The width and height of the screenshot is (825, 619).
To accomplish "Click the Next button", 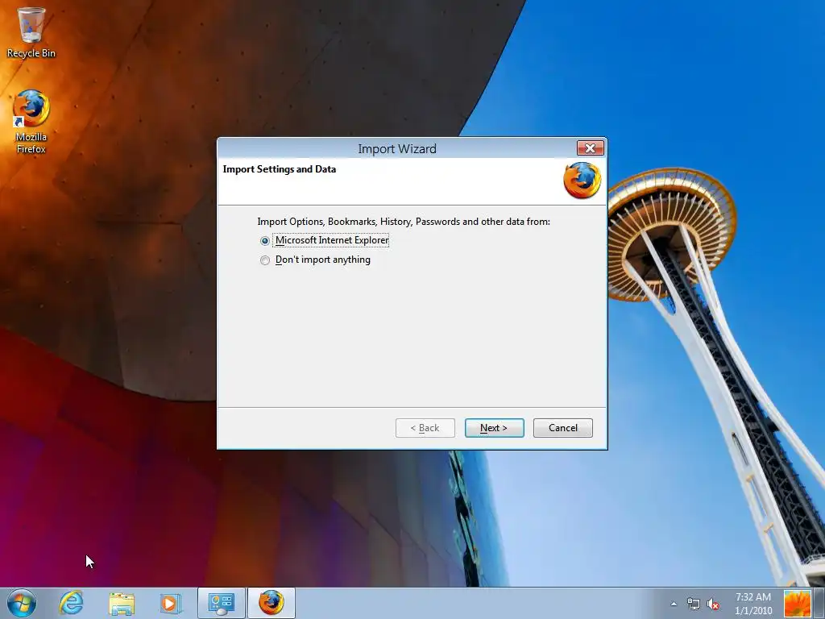I will [494, 428].
